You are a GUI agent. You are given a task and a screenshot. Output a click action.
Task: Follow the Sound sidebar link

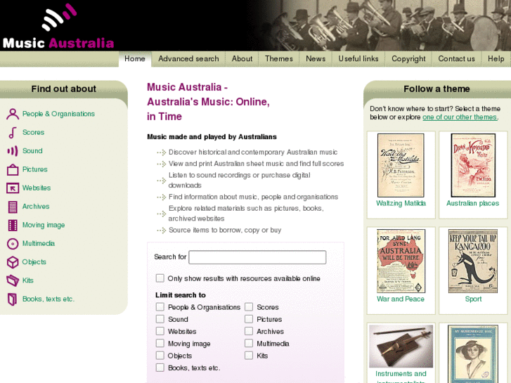point(32,151)
